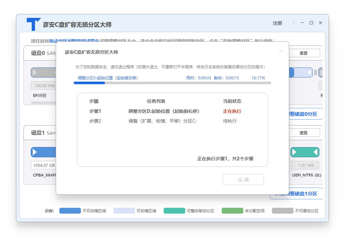The height and width of the screenshot is (238, 344).
Task: Click task text 调整分区D:起始位置 in step 1 row
Action: pos(164,111)
